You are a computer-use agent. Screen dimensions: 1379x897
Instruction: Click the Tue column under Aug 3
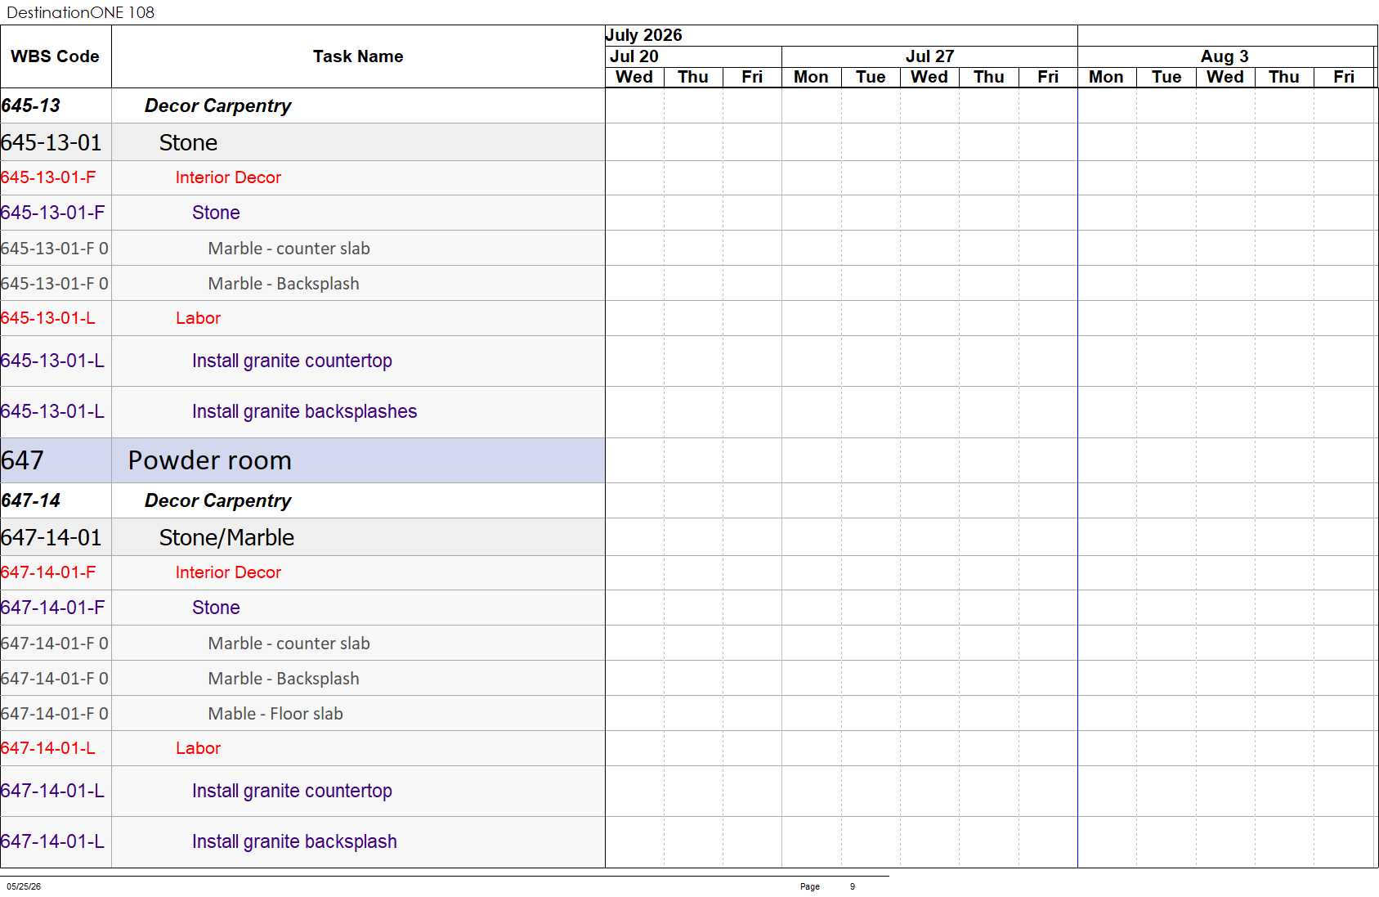tap(1166, 77)
